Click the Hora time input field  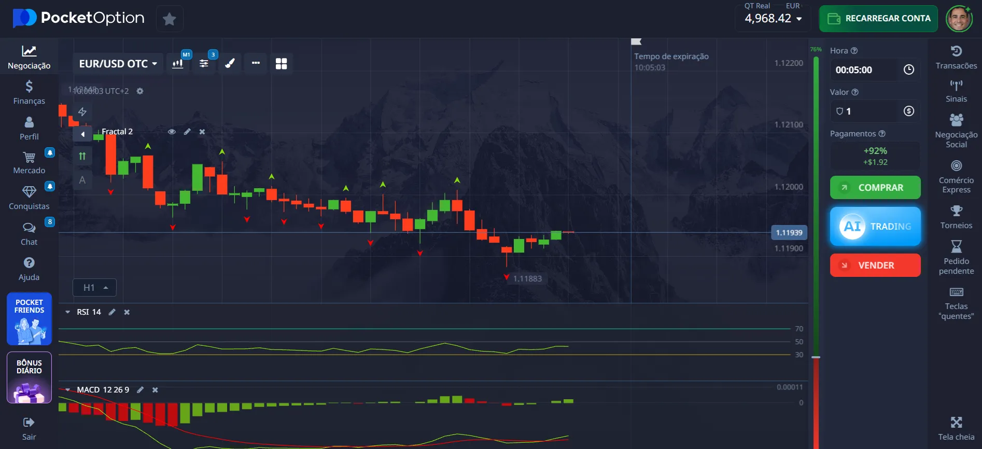pyautogui.click(x=875, y=69)
